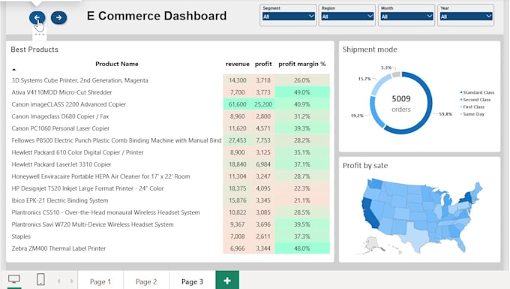The width and height of the screenshot is (510, 289).
Task: Select Honeywell Enviracaire HEPA Air Cleaner row
Action: 171,176
